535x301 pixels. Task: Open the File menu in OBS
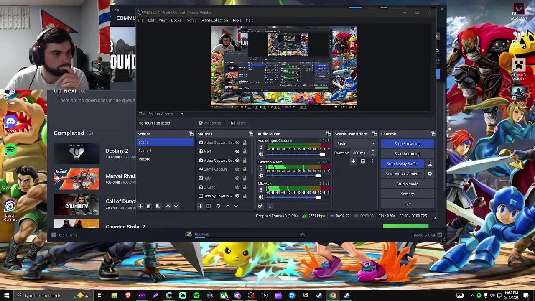click(x=141, y=20)
